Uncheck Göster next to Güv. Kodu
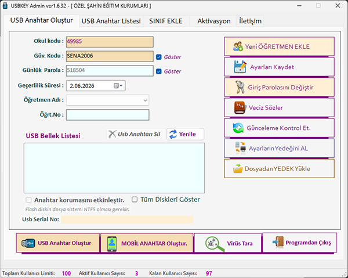This screenshot has height=278, width=348. pos(159,57)
